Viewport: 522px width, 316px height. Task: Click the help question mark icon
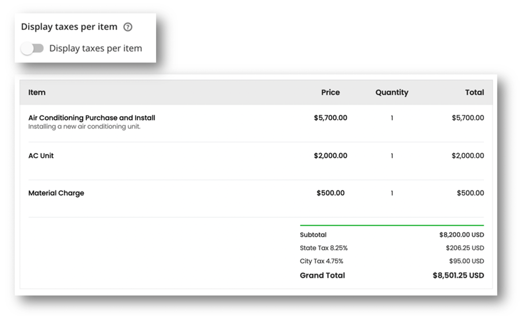point(128,27)
